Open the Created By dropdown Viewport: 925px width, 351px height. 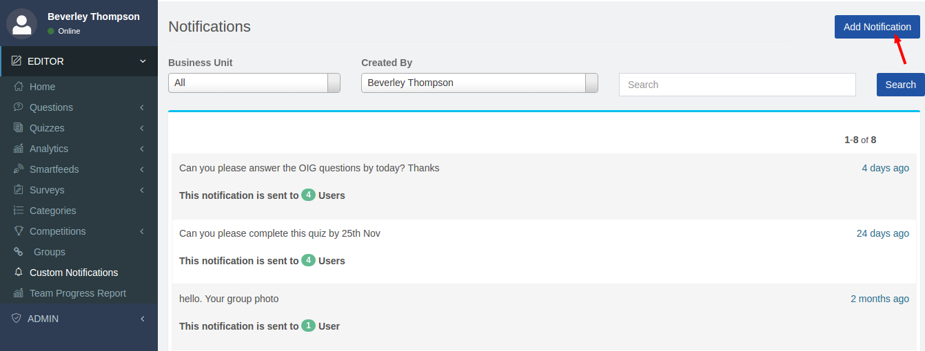(479, 83)
